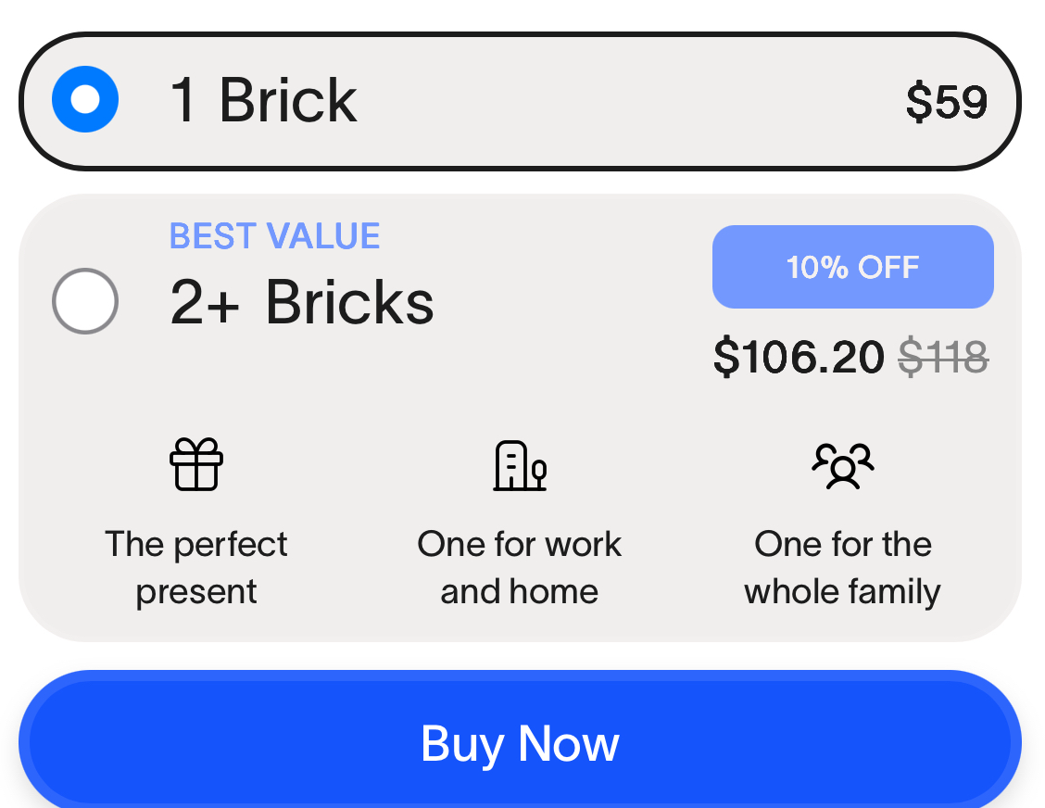The image size is (1045, 808).
Task: Click the '1 Brick' label text
Action: [262, 100]
